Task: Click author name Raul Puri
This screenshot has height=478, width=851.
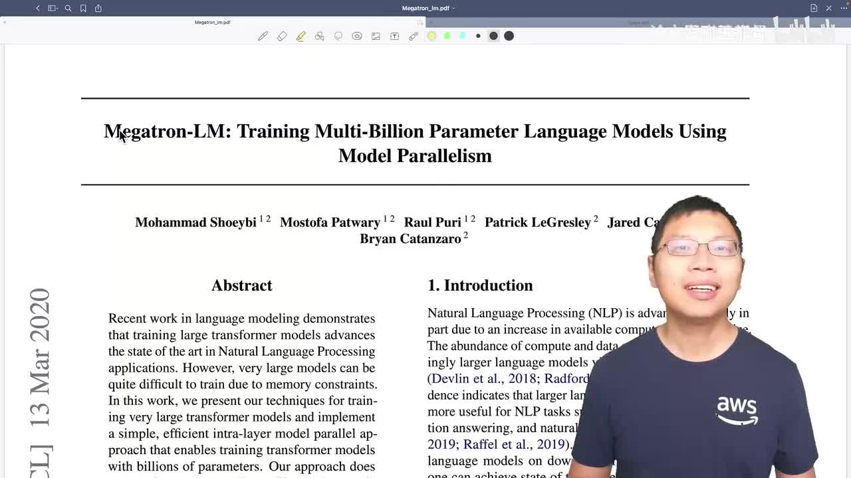Action: coord(432,222)
